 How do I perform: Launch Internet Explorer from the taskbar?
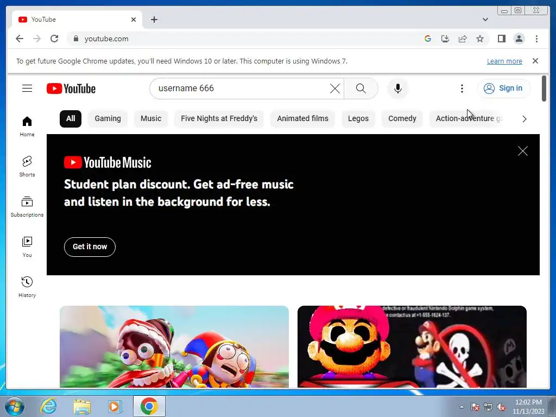(x=48, y=406)
